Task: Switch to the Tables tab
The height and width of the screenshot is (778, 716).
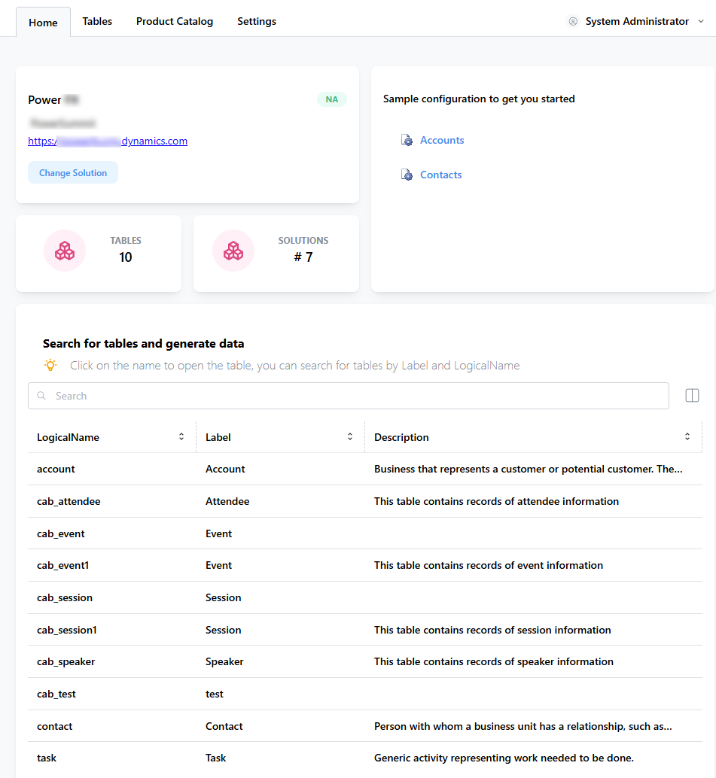Action: click(x=97, y=22)
